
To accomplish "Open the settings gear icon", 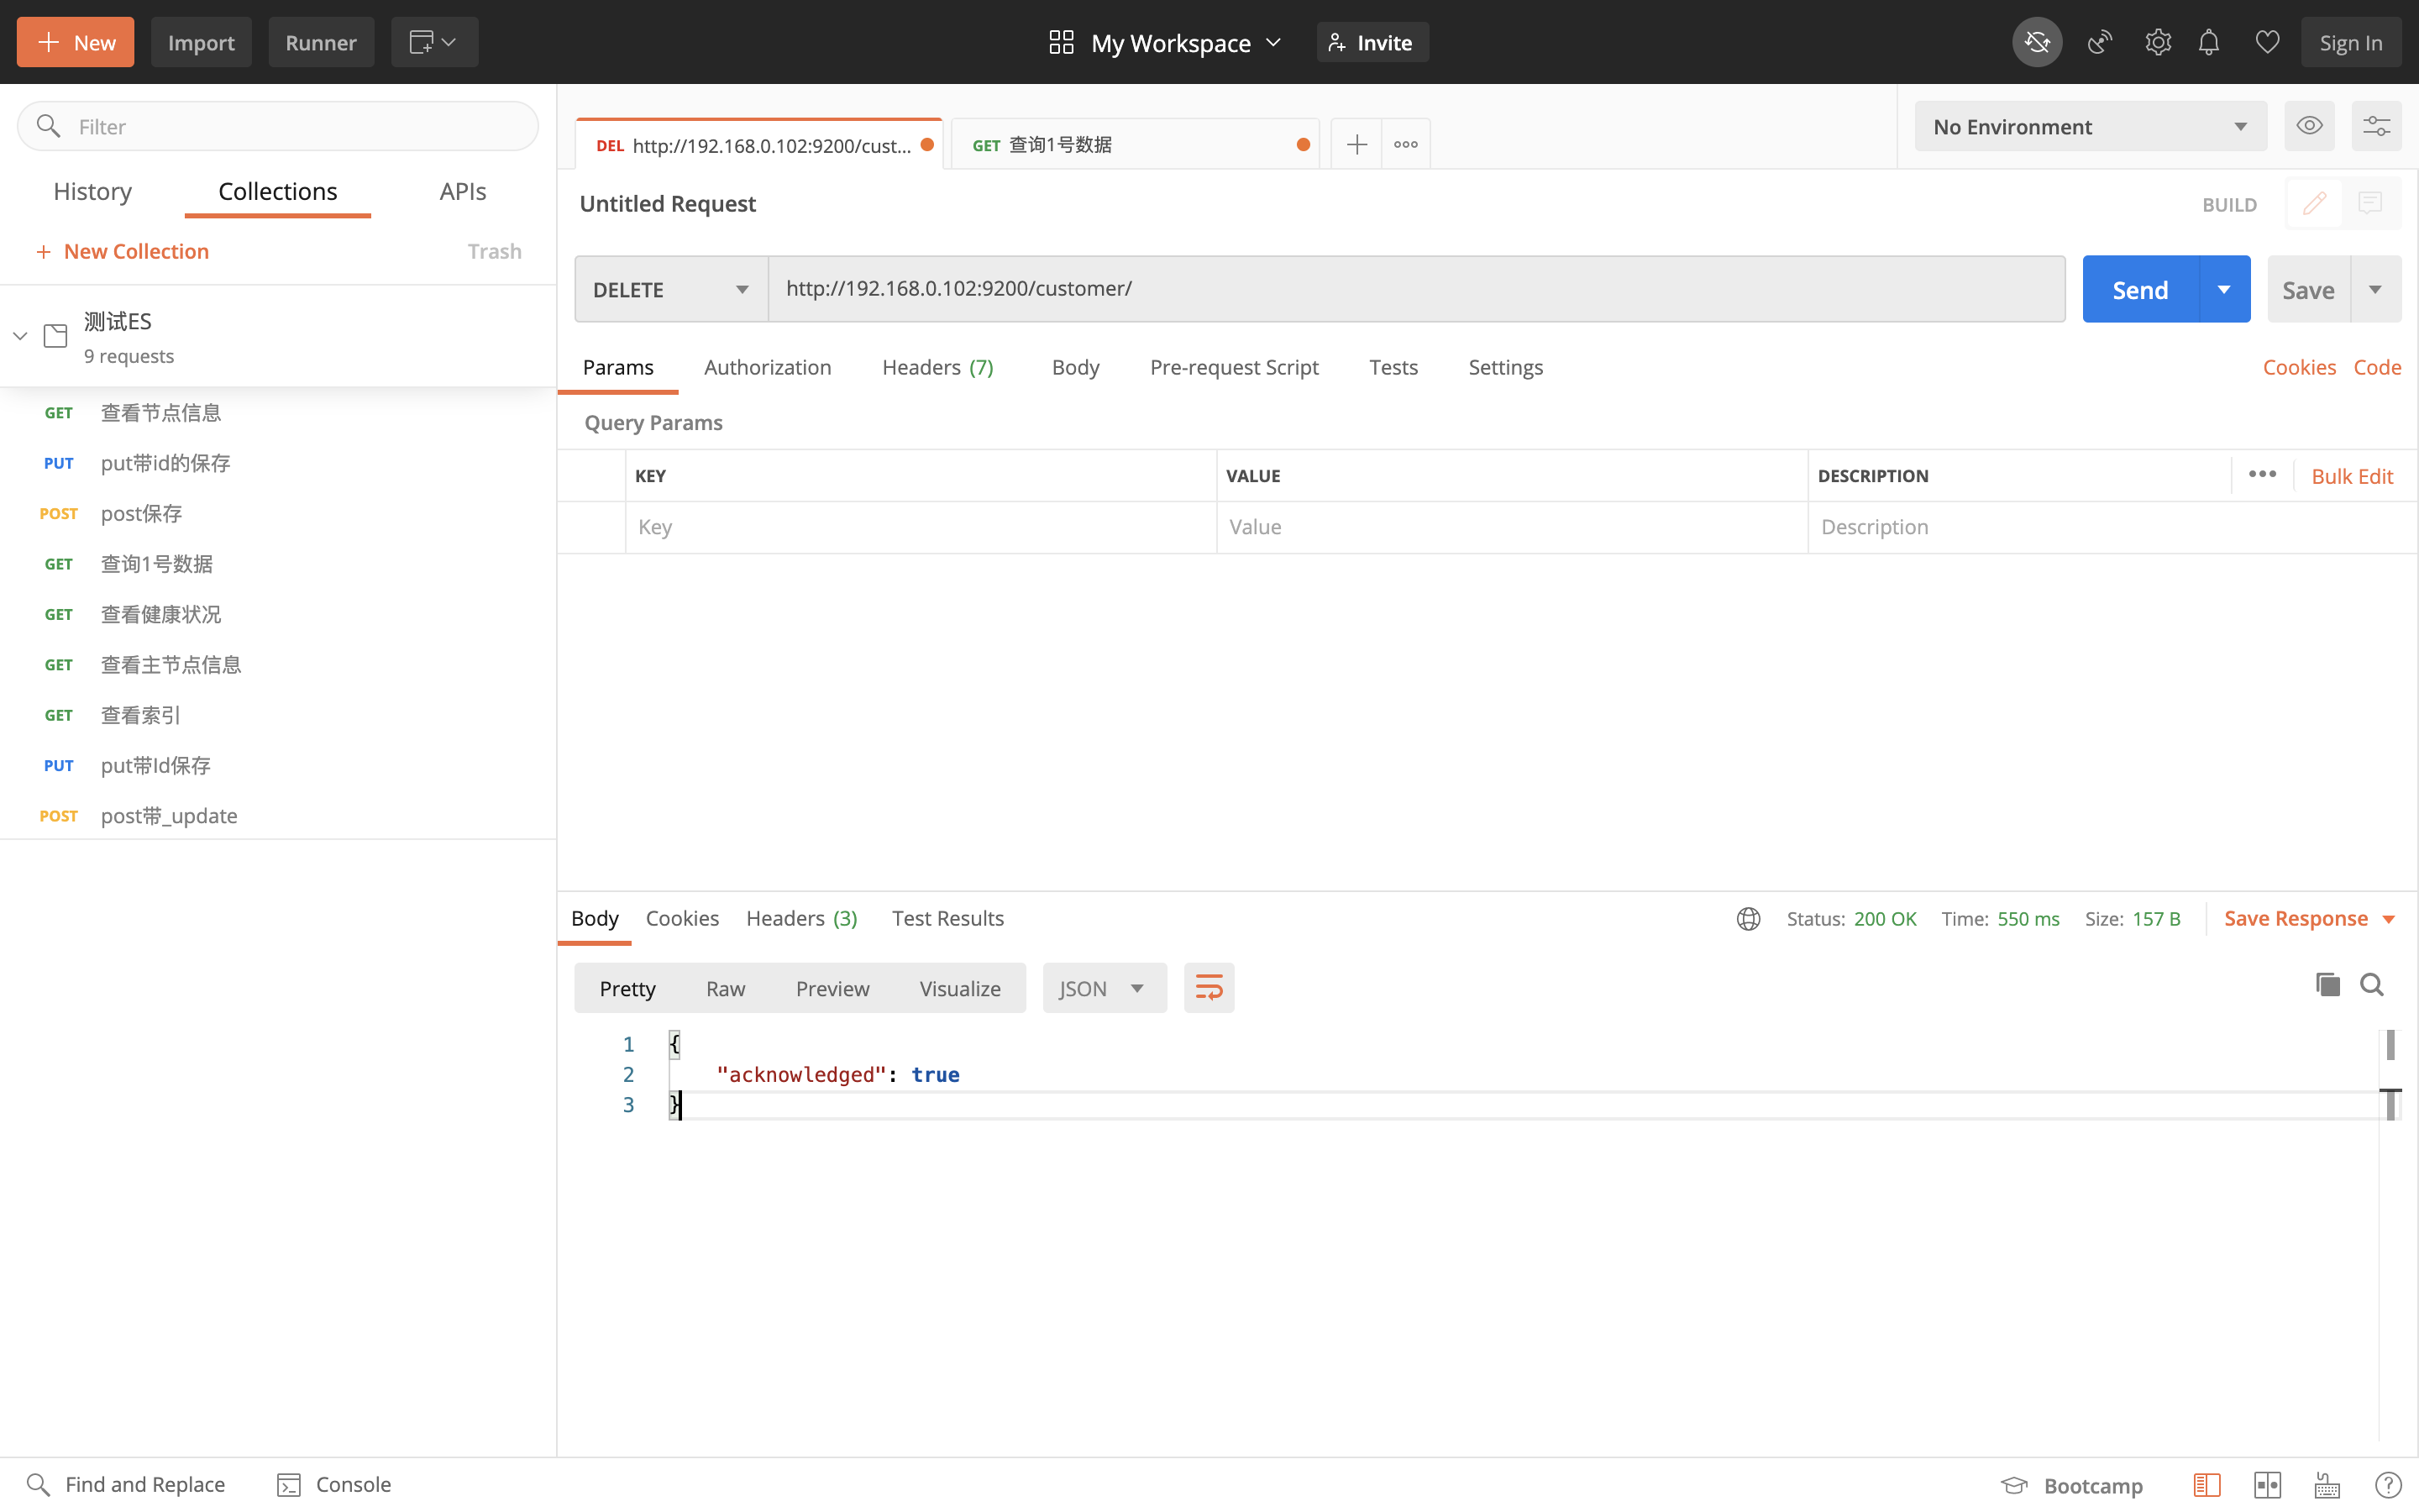I will (x=2157, y=42).
